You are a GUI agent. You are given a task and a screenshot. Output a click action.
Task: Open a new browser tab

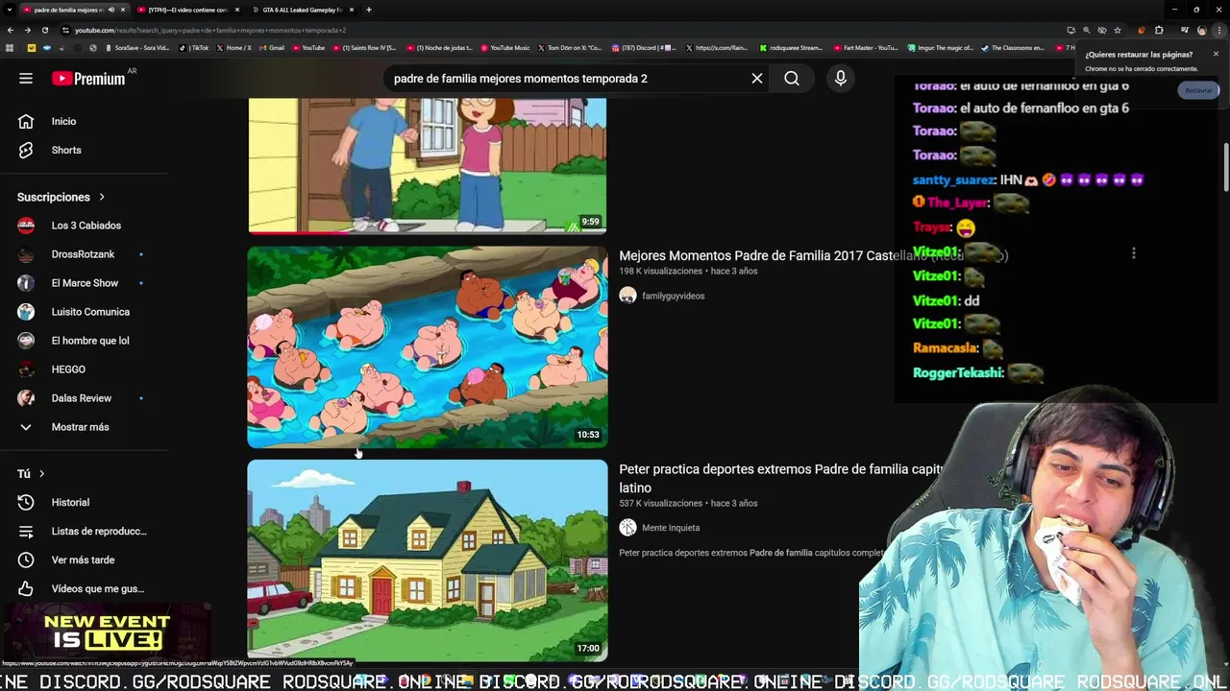369,10
